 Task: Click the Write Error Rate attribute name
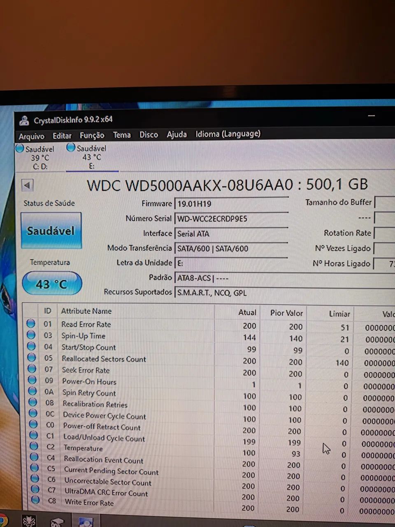(89, 502)
